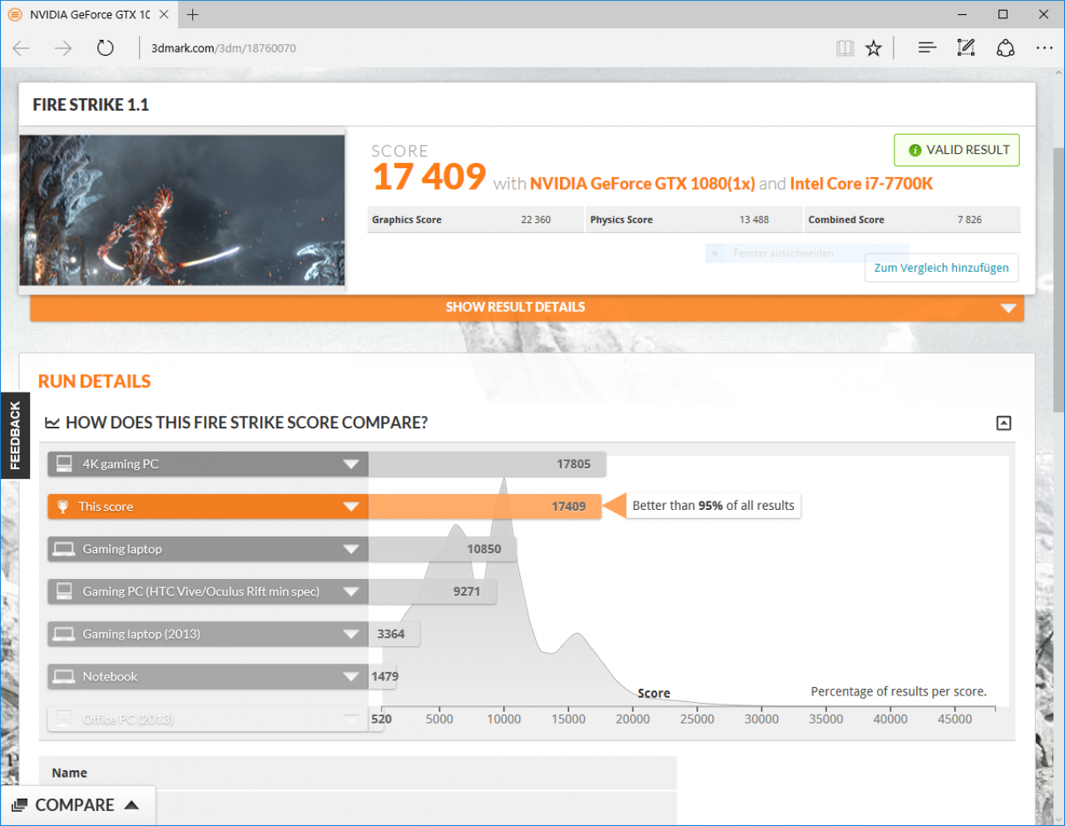1065x826 pixels.
Task: Click the desktop icon in HTC Vive row
Action: [x=64, y=591]
